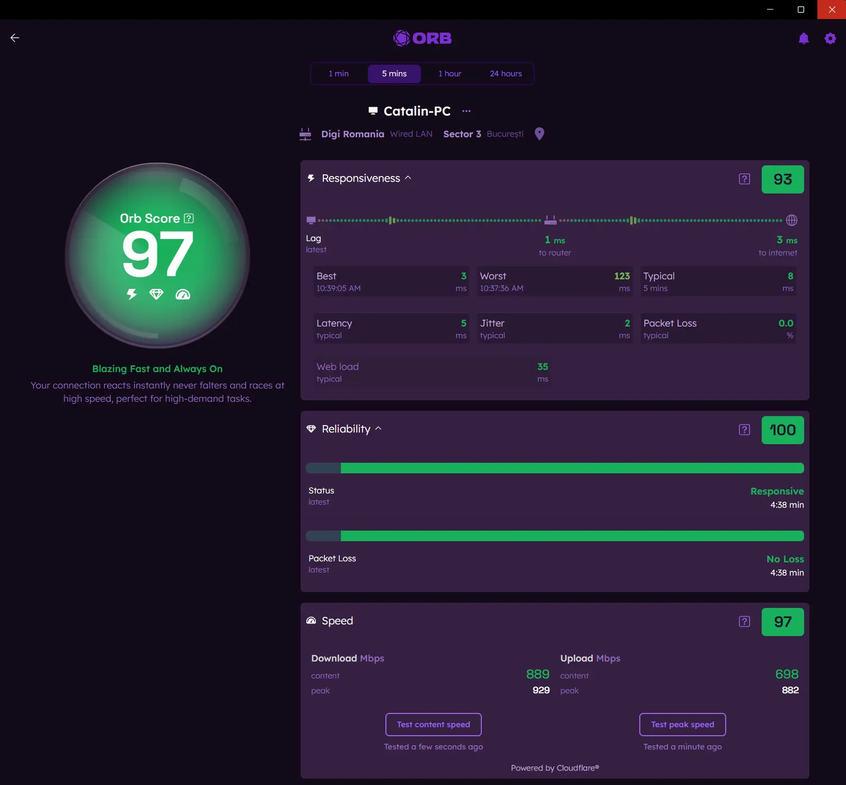Click Packet Loss typical 0.0% card
This screenshot has height=785, width=846.
click(718, 329)
